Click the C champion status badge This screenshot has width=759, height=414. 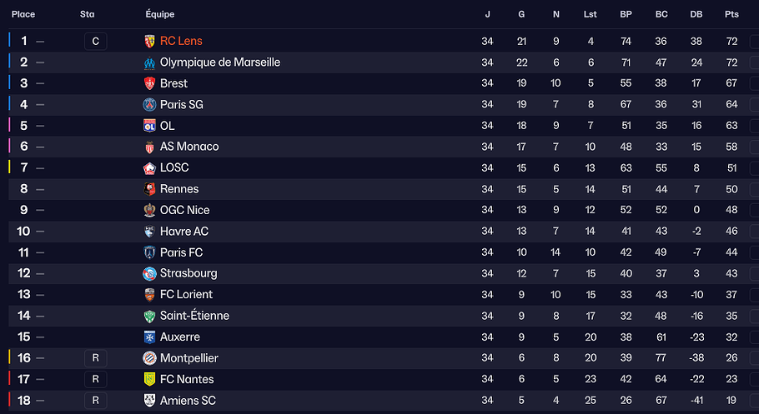click(x=96, y=41)
